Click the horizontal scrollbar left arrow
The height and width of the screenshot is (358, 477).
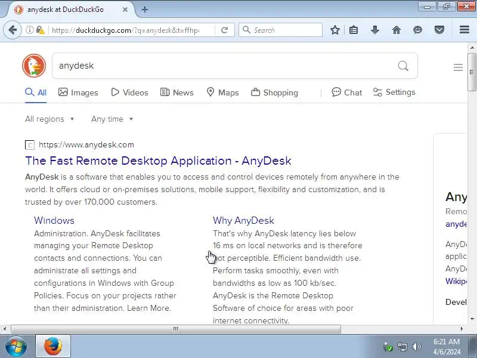pyautogui.click(x=5, y=329)
